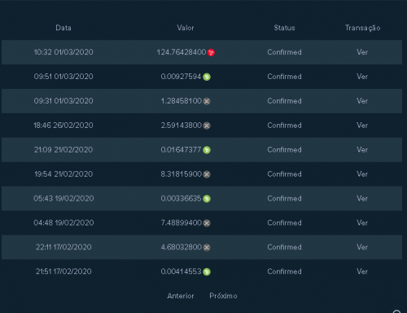Go to next page with Próximo

tap(223, 296)
